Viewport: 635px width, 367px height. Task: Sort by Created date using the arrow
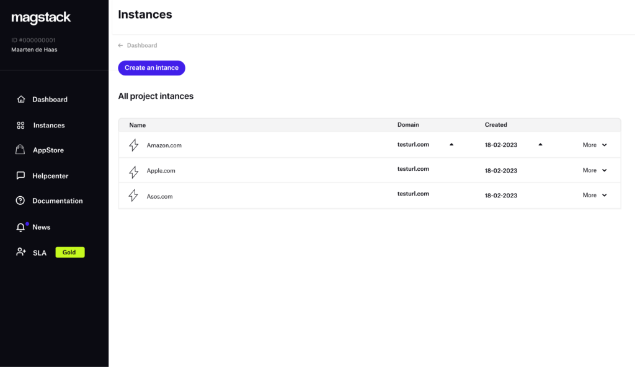540,144
